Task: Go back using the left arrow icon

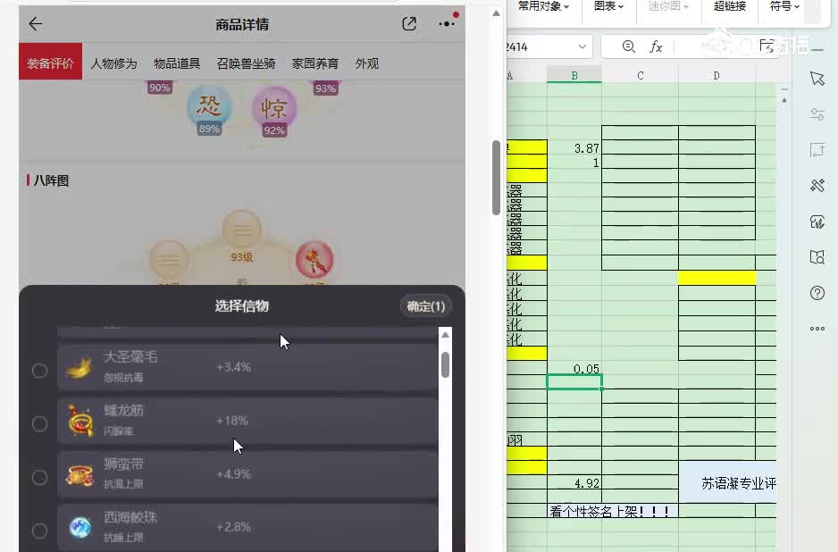Action: click(x=35, y=23)
